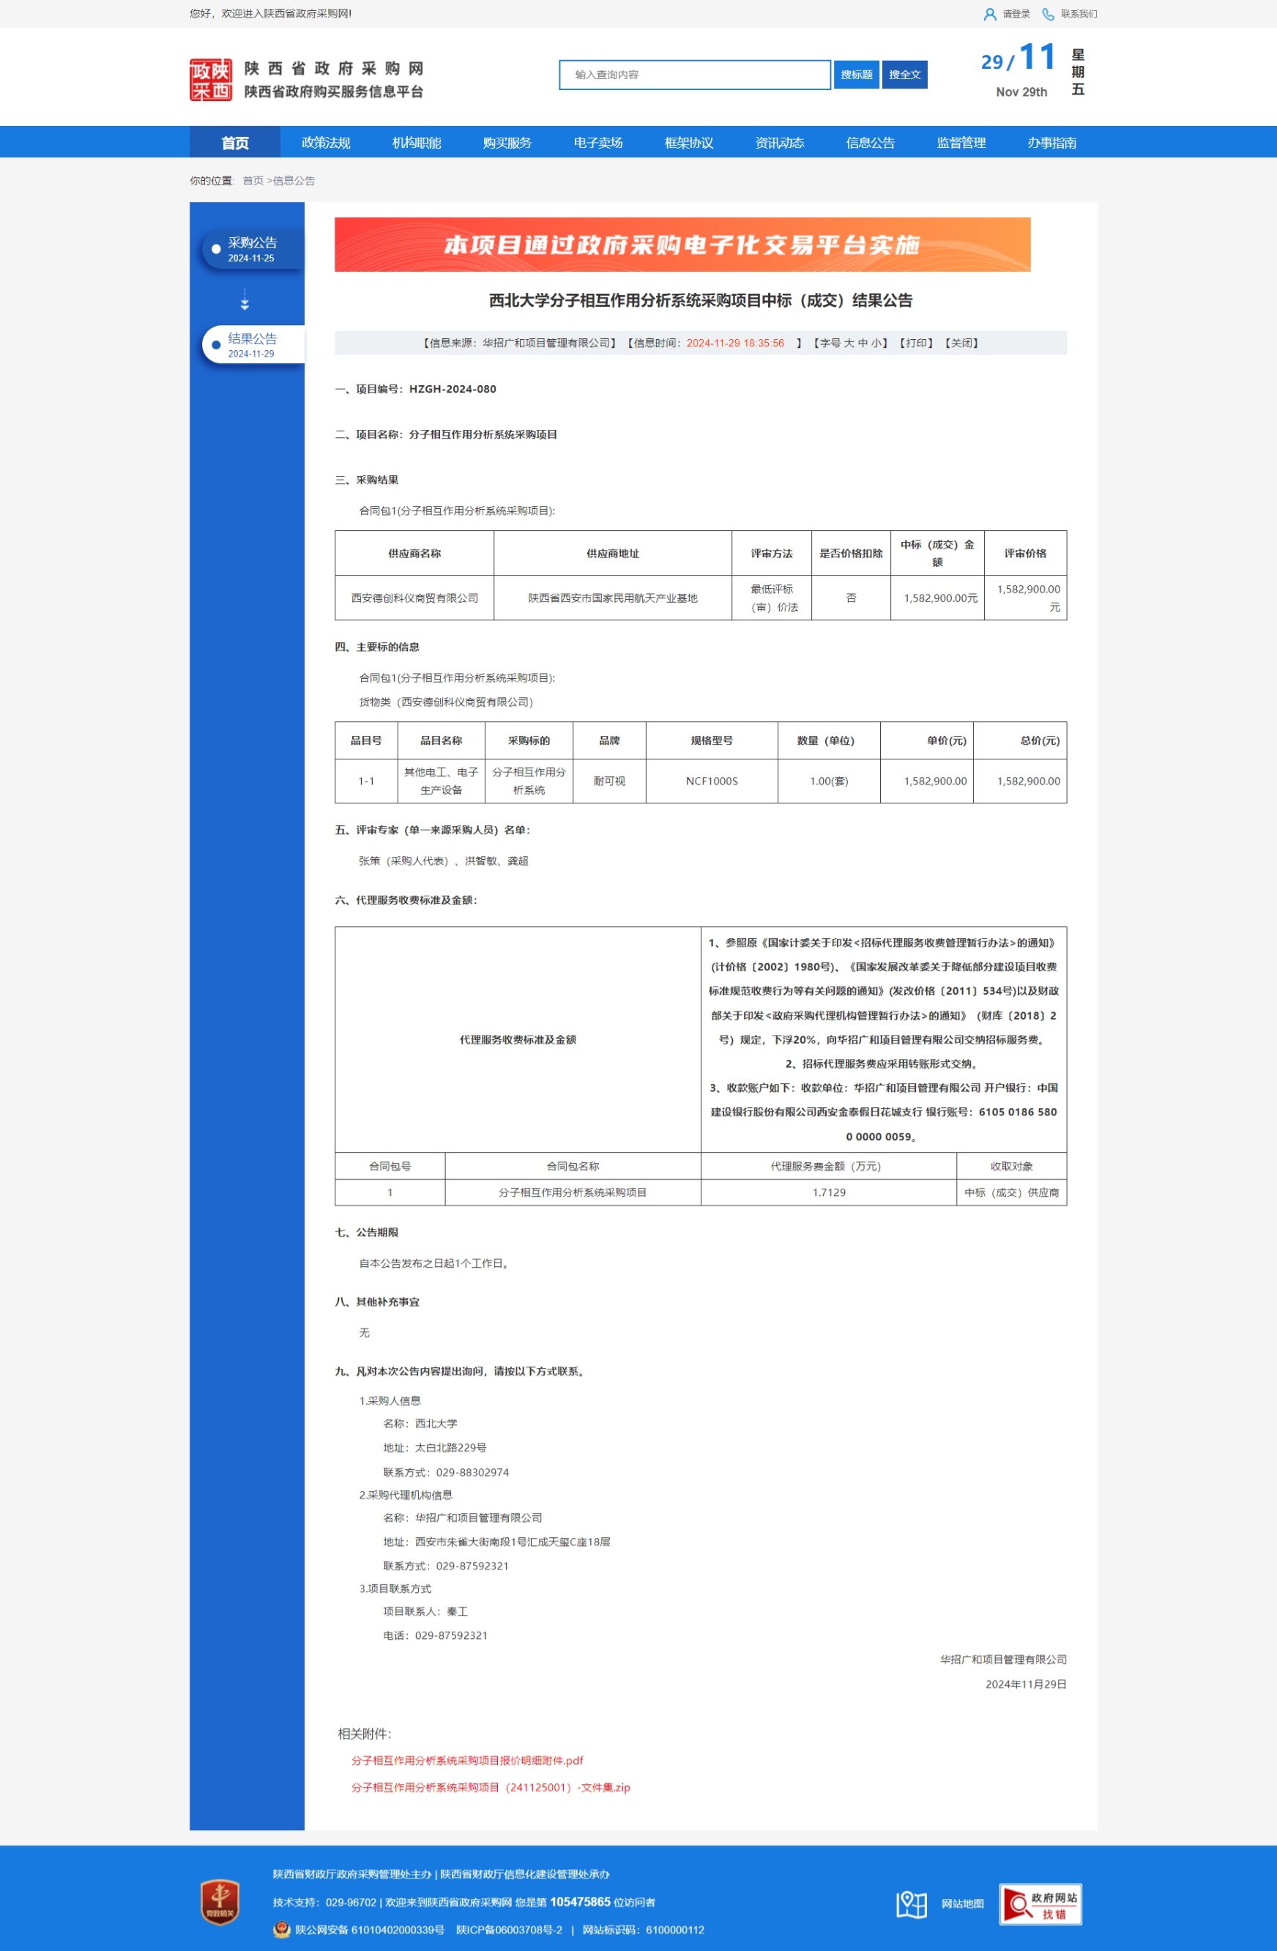Image resolution: width=1277 pixels, height=1951 pixels.
Task: Open the 政策法规 navigation menu
Action: [x=325, y=143]
